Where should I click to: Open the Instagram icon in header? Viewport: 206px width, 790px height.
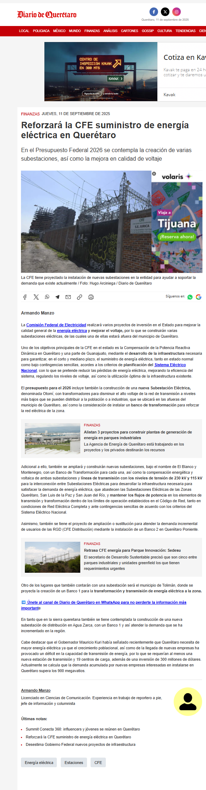pyautogui.click(x=177, y=12)
